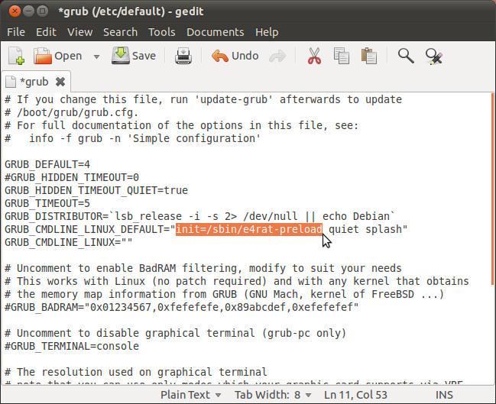
Task: Paste from clipboard icon
Action: pos(369,56)
